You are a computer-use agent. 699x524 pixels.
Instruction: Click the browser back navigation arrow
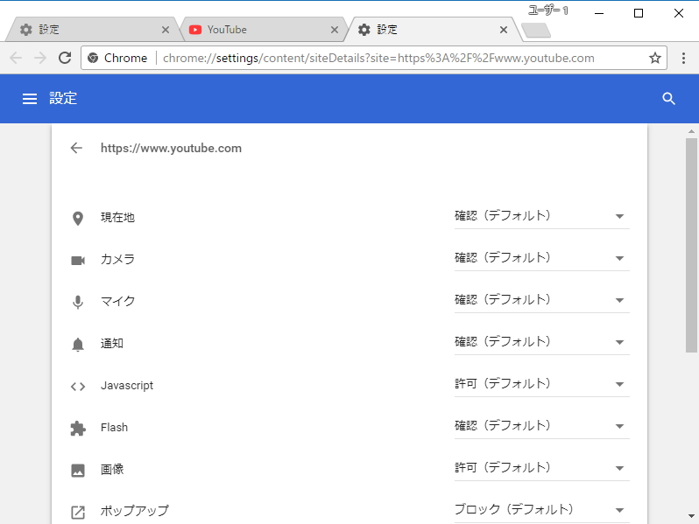tap(16, 58)
